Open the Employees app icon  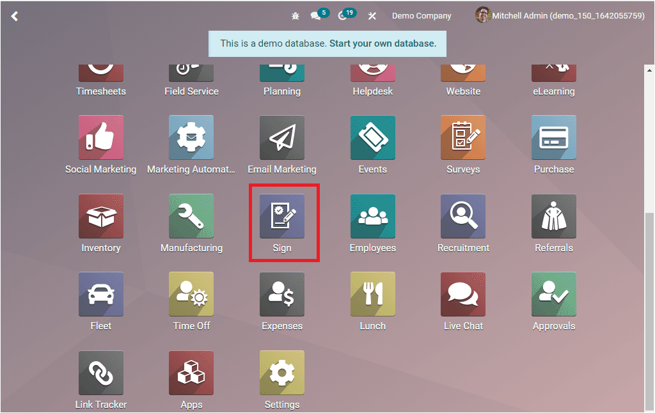click(x=373, y=216)
